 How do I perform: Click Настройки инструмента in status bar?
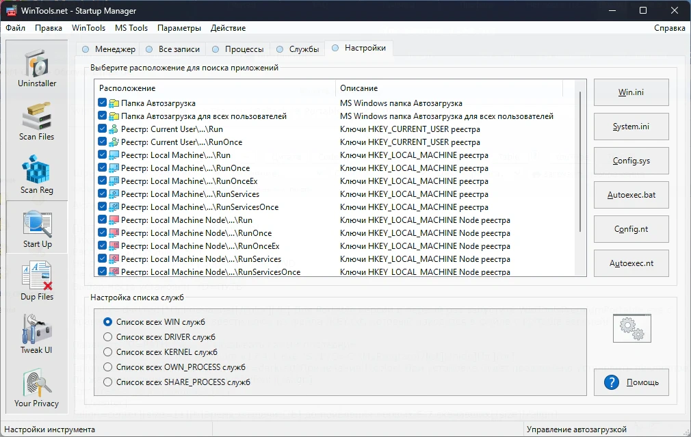point(49,429)
